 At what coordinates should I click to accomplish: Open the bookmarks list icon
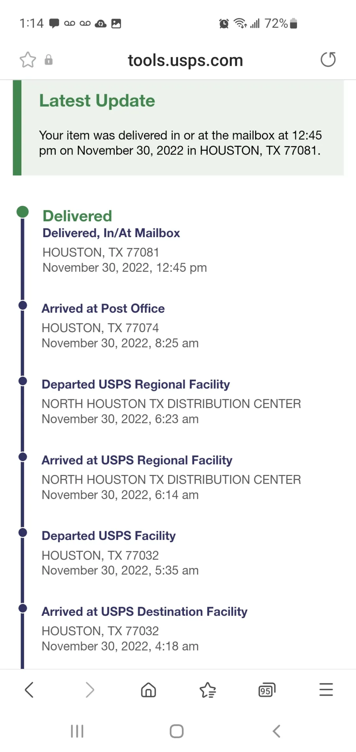208,690
